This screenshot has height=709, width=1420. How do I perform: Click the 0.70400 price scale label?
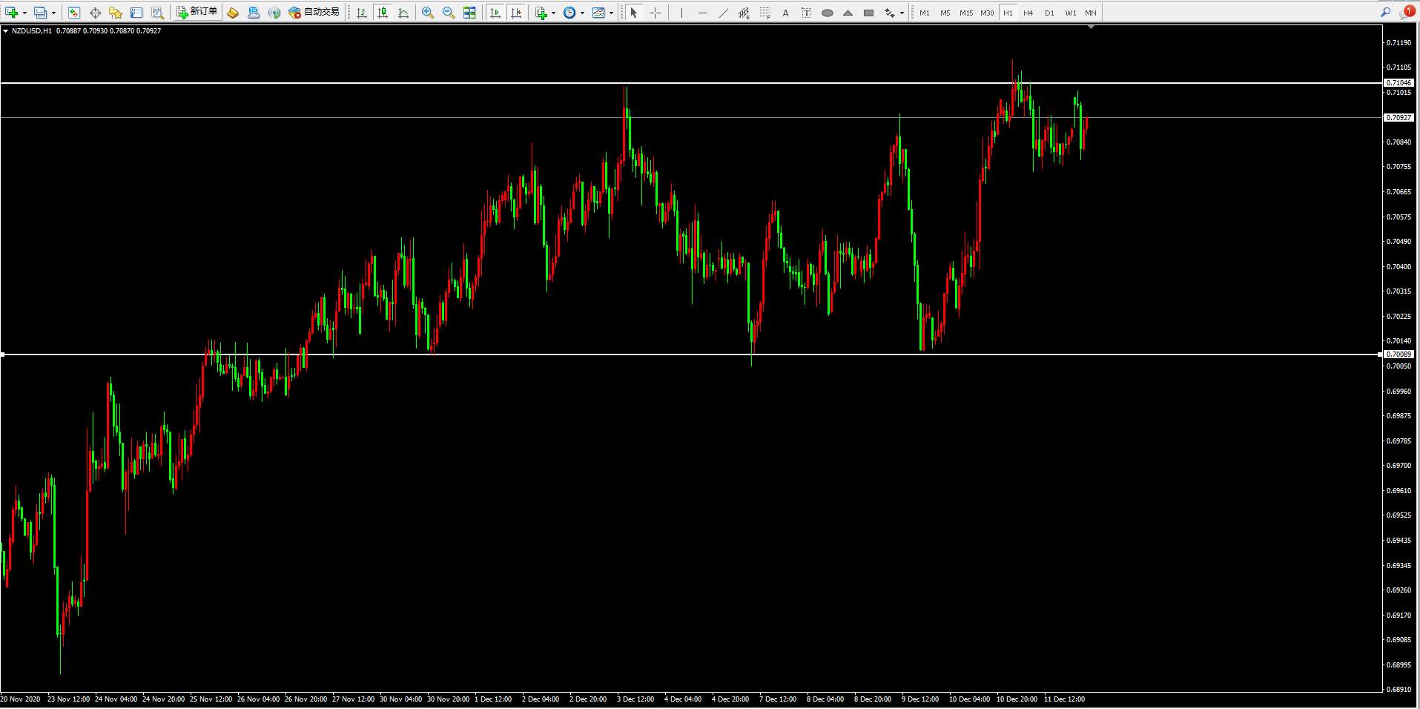pyautogui.click(x=1398, y=266)
